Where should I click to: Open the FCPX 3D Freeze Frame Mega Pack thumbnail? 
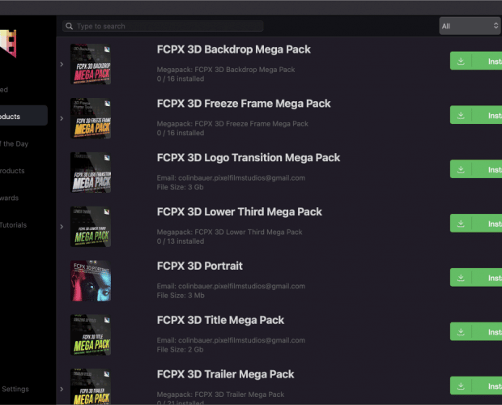pyautogui.click(x=91, y=118)
